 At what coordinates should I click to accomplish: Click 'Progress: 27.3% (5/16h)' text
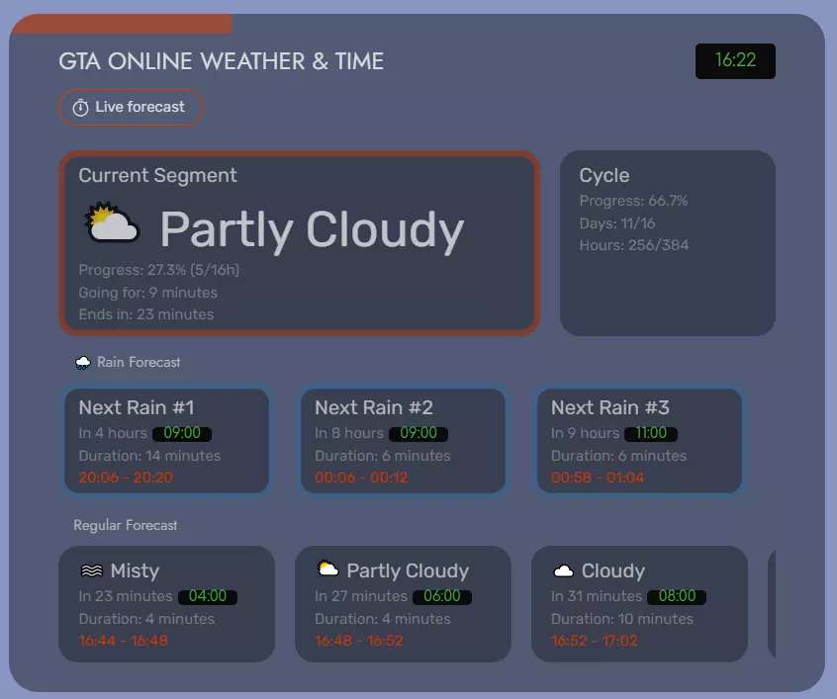[x=158, y=270]
